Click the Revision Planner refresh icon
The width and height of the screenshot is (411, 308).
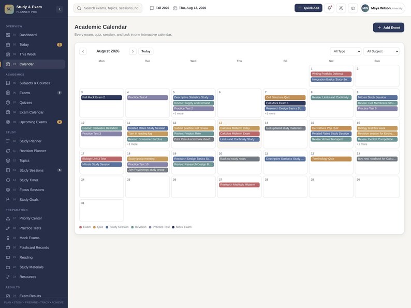pyautogui.click(x=8, y=151)
